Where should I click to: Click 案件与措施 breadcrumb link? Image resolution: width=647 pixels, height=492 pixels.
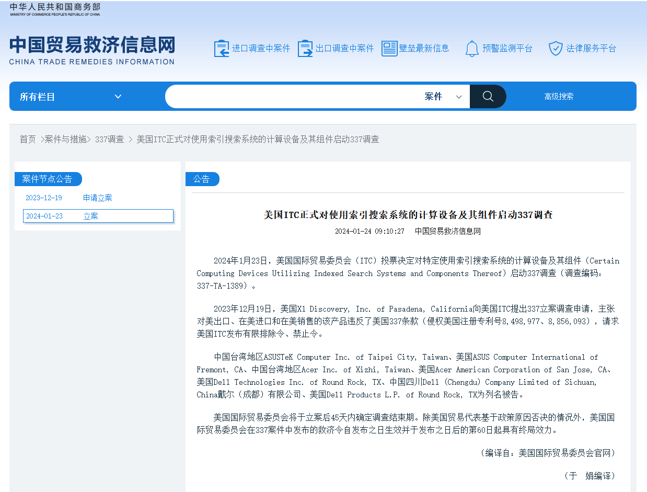(x=66, y=140)
